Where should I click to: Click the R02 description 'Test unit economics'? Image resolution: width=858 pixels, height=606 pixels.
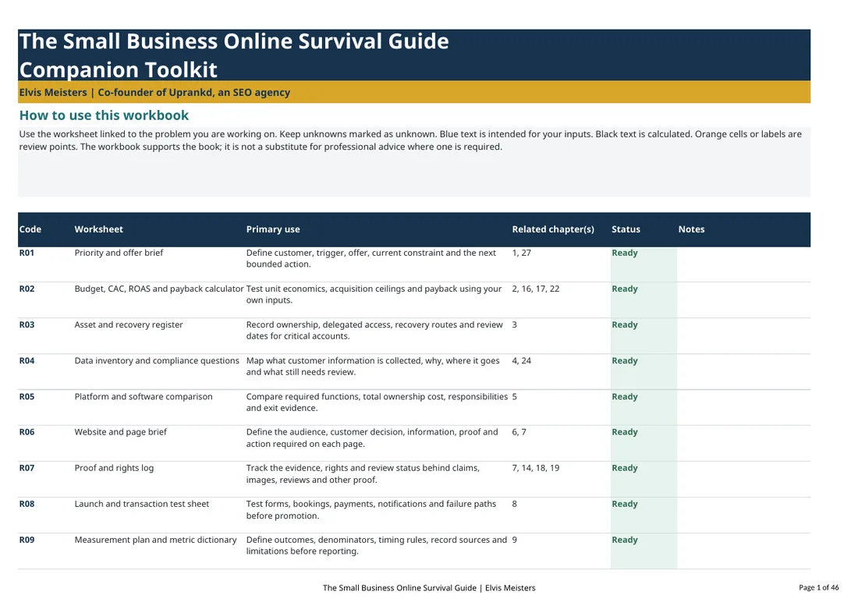click(x=374, y=294)
